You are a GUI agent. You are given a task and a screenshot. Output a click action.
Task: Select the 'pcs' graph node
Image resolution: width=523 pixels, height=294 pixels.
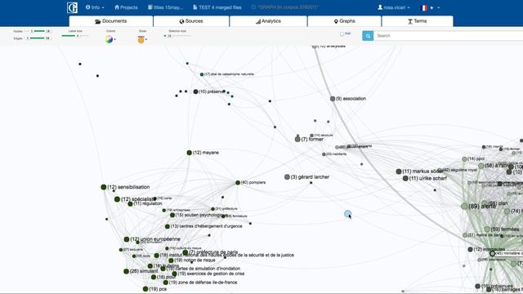click(145, 289)
